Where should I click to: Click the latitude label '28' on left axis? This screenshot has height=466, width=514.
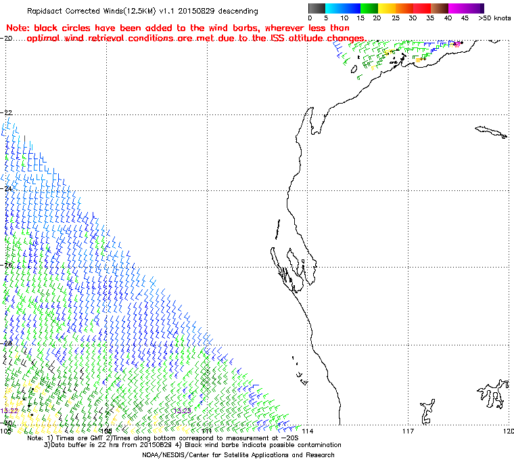point(8,343)
